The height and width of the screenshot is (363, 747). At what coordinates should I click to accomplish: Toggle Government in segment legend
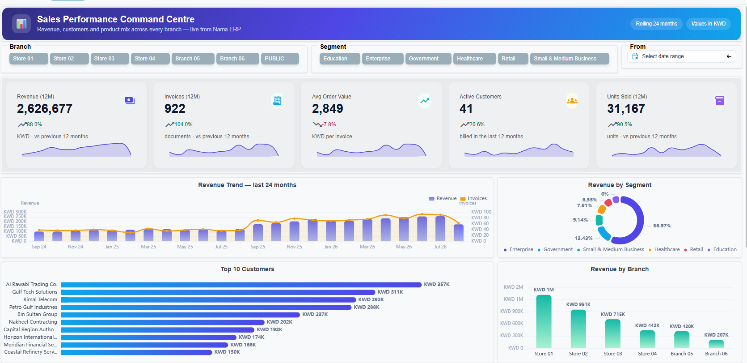click(x=555, y=250)
